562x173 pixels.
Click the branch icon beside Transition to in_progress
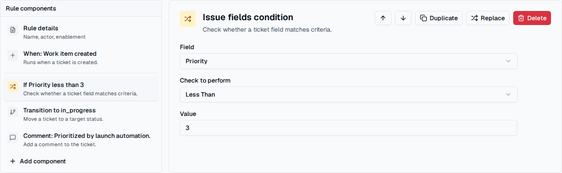pos(13,112)
